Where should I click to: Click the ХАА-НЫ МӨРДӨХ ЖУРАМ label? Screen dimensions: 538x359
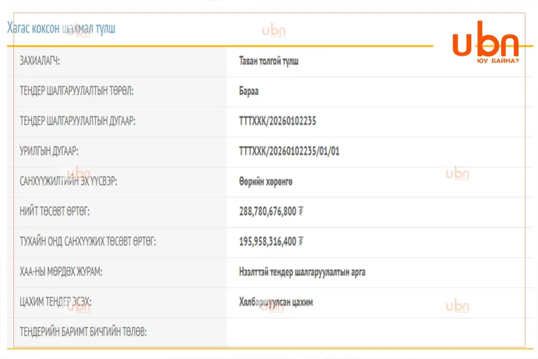pyautogui.click(x=61, y=272)
